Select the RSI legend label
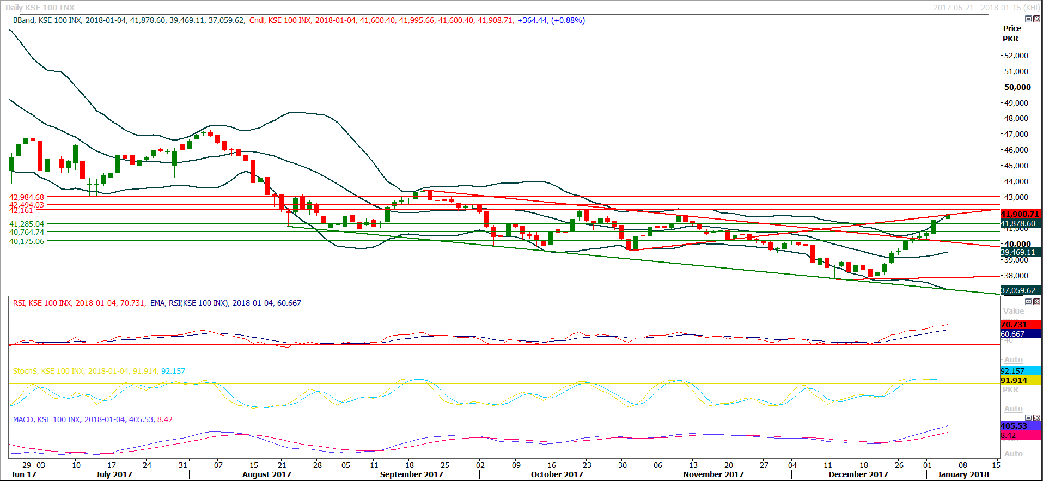This screenshot has width=1043, height=481. click(80, 303)
